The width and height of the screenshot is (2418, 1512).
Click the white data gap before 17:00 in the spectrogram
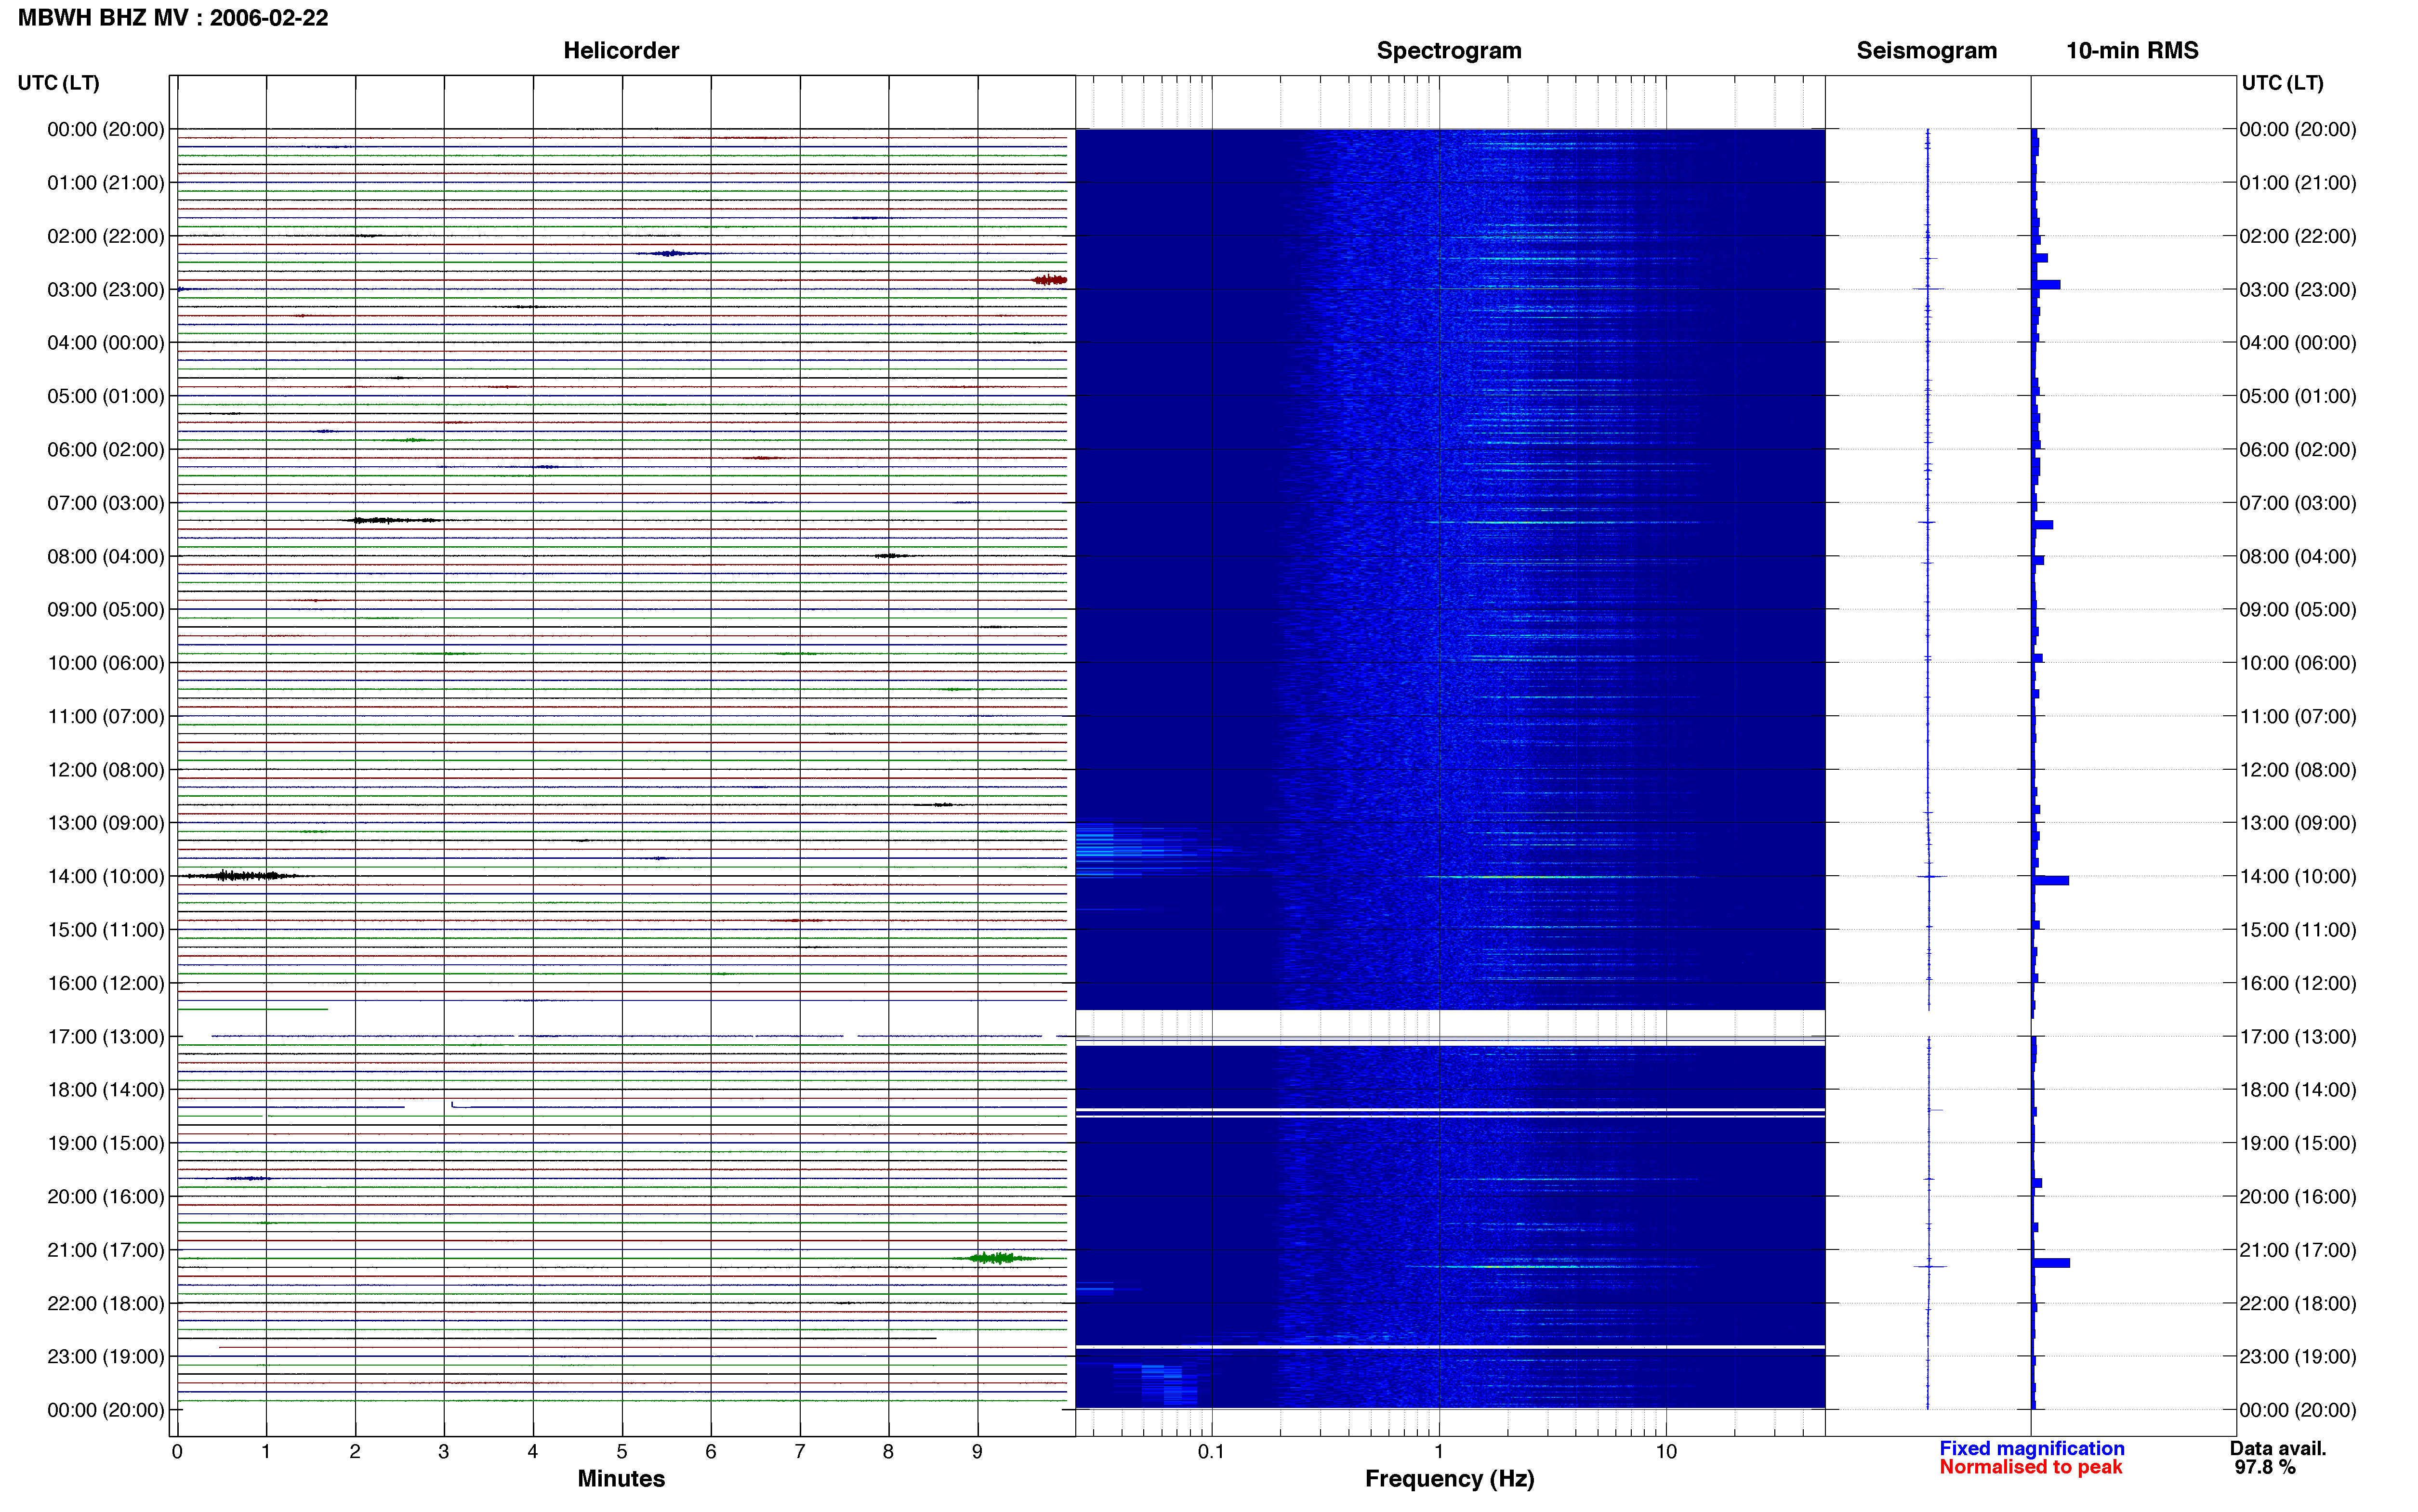(1449, 1023)
